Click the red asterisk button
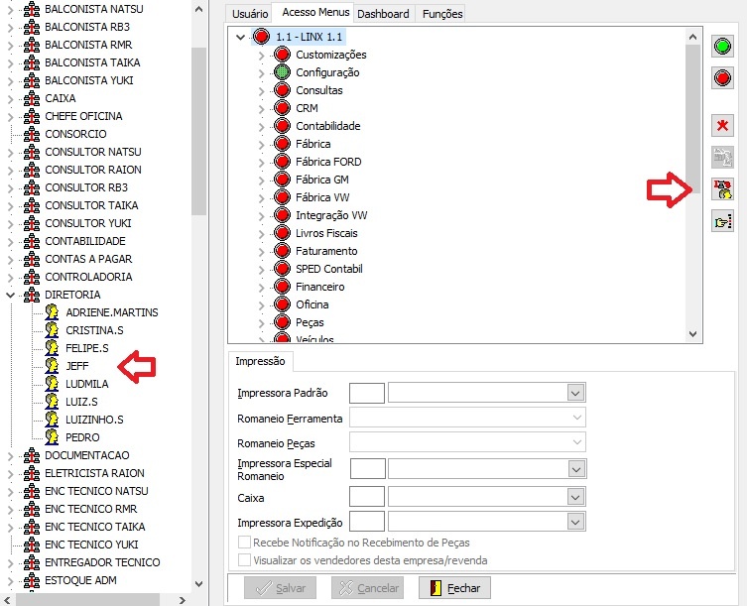The width and height of the screenshot is (747, 606). (x=722, y=126)
